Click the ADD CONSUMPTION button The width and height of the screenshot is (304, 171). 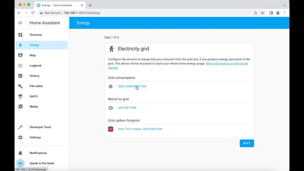132,86
